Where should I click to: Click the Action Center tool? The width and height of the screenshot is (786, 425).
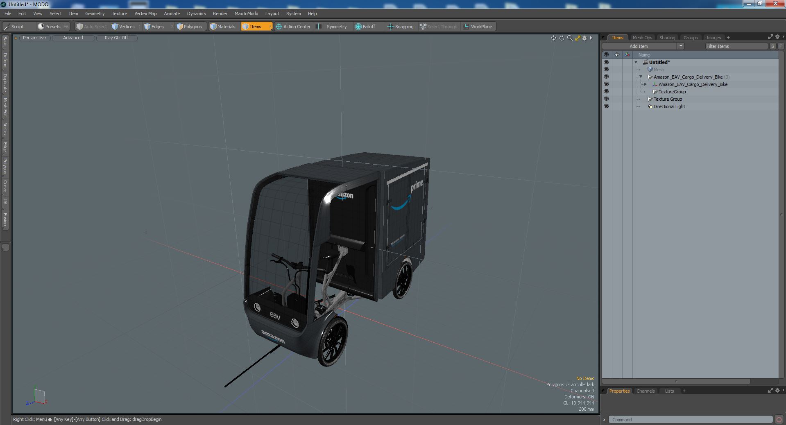point(293,27)
